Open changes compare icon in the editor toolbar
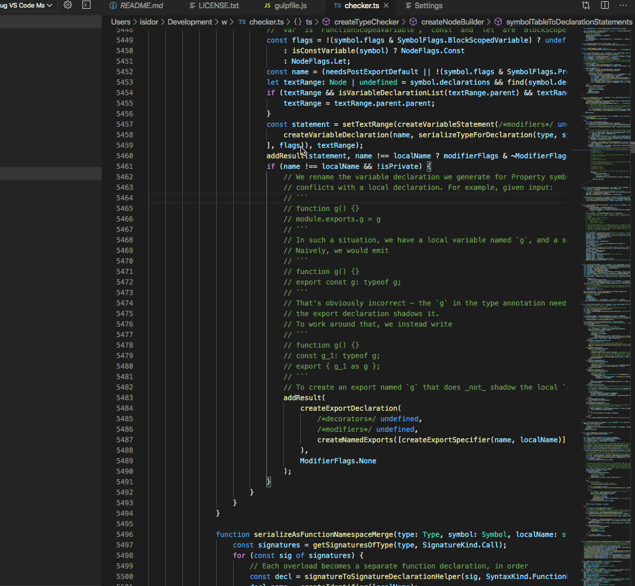635x586 pixels. click(x=586, y=5)
